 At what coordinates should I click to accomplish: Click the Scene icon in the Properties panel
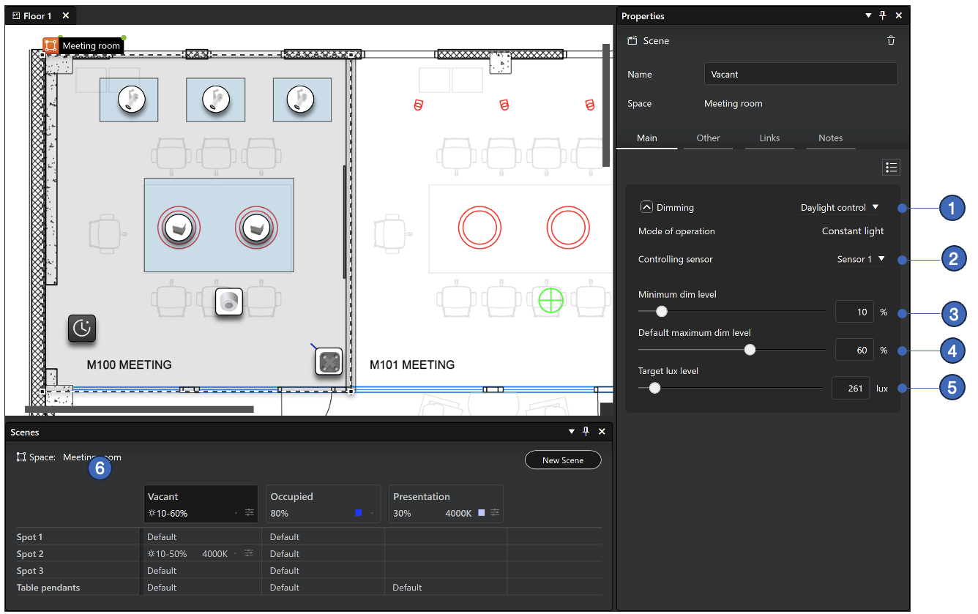[x=632, y=40]
